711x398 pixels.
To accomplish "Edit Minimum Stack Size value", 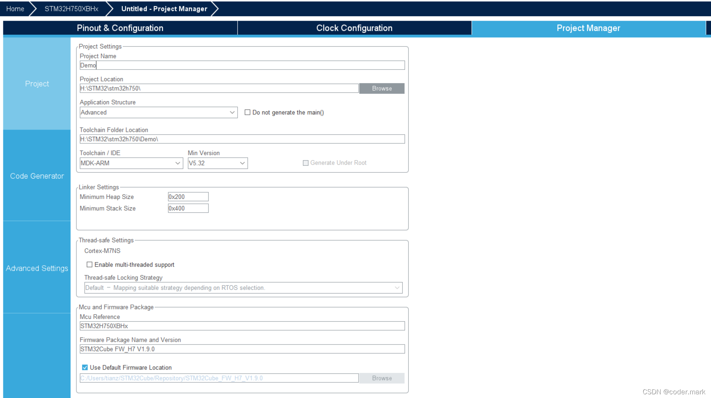I will (188, 208).
